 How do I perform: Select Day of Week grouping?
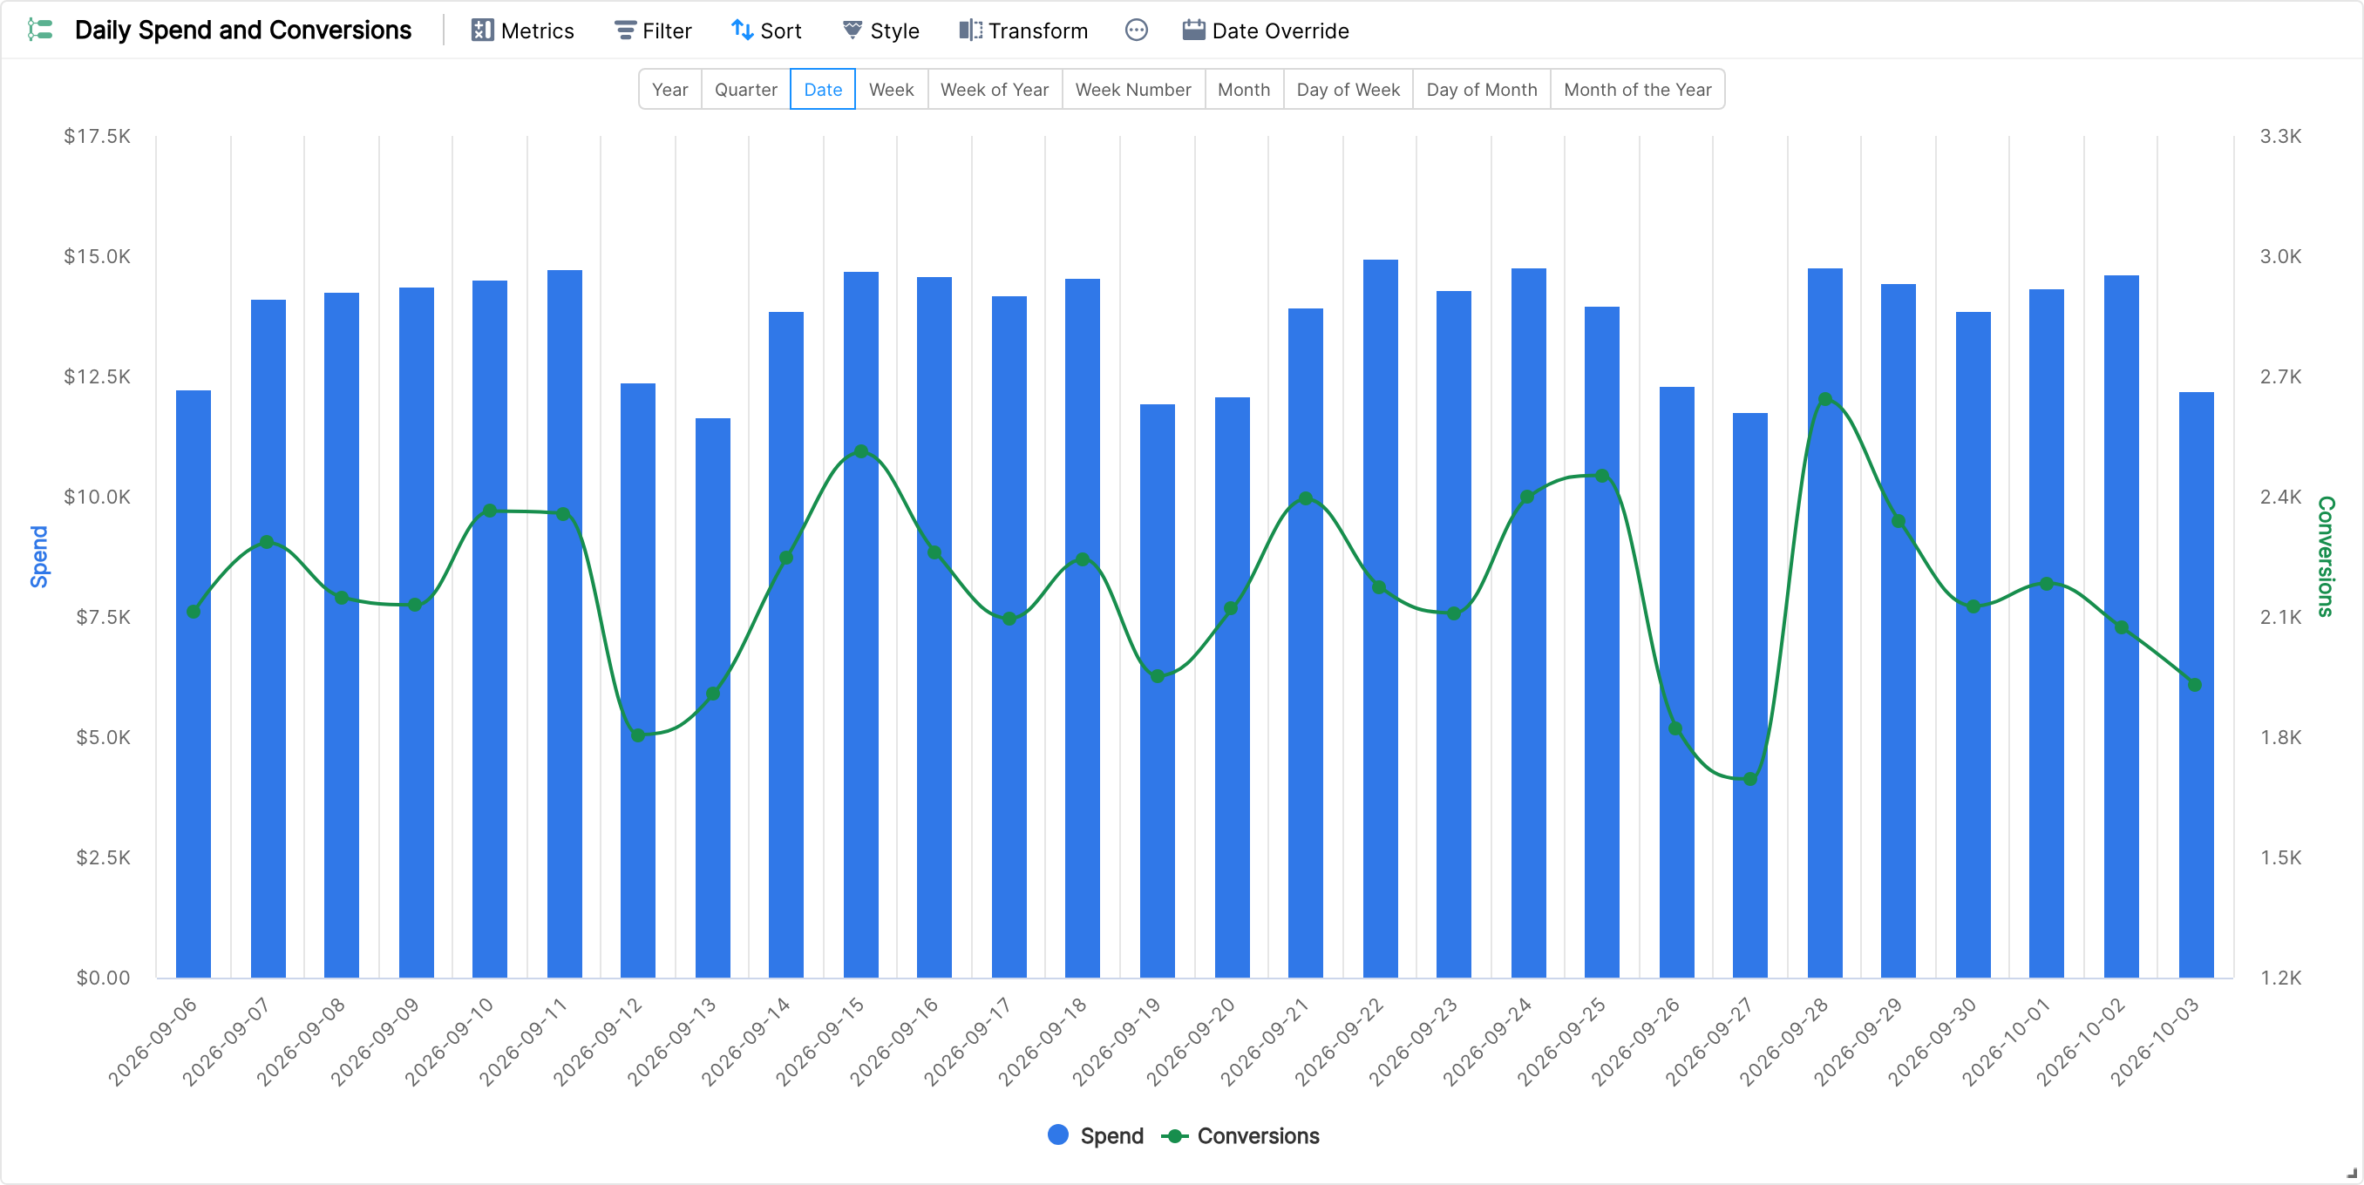(x=1348, y=89)
